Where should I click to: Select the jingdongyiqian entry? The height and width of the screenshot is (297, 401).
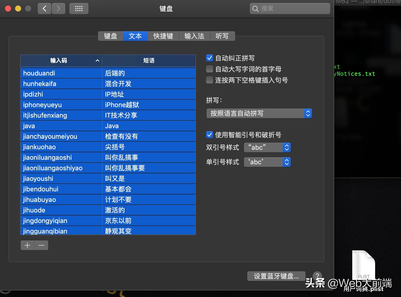(x=108, y=221)
